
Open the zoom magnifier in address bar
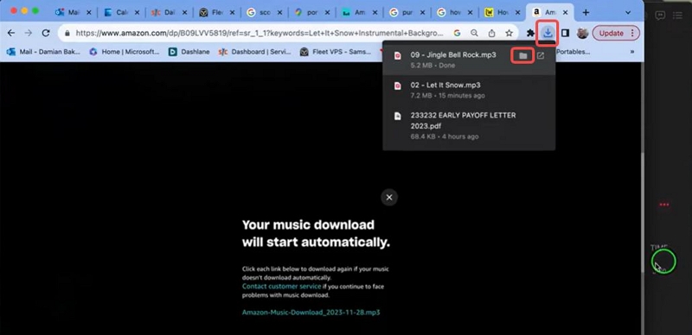(474, 33)
